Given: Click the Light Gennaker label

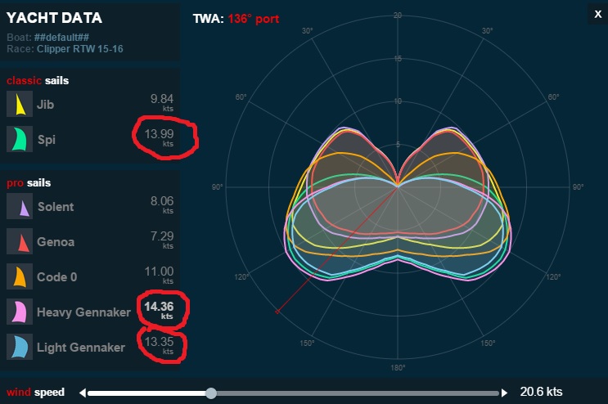Looking at the screenshot, I should click(81, 348).
